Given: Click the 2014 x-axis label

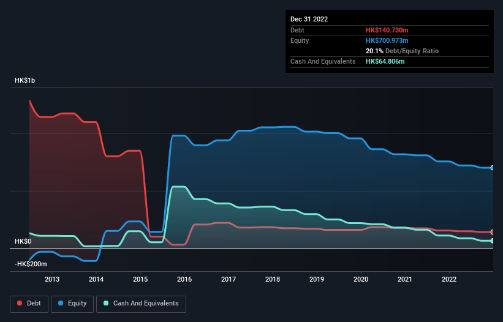Looking at the screenshot, I should point(96,279).
